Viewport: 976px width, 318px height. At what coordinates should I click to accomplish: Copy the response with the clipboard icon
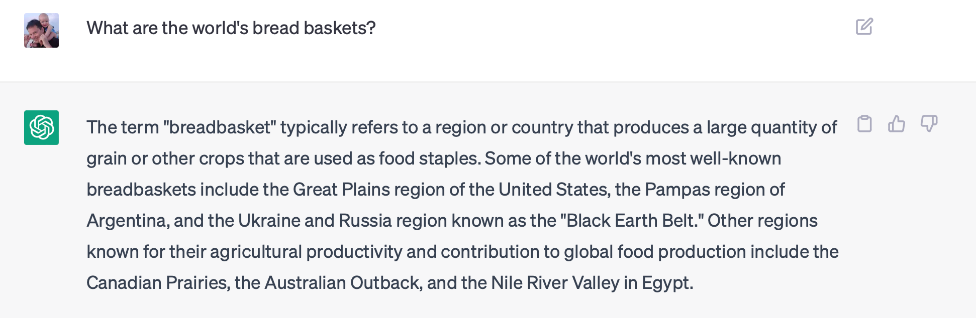click(864, 123)
